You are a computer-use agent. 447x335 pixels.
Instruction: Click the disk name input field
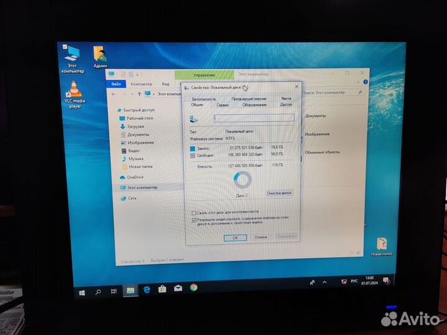(253, 117)
